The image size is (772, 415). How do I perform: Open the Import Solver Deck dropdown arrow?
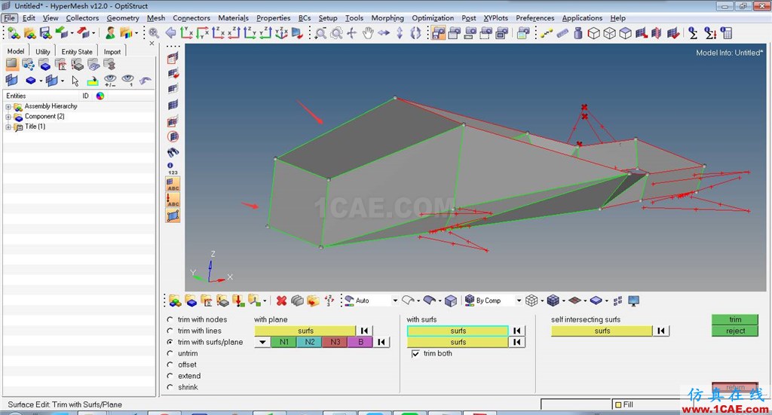tap(72, 33)
